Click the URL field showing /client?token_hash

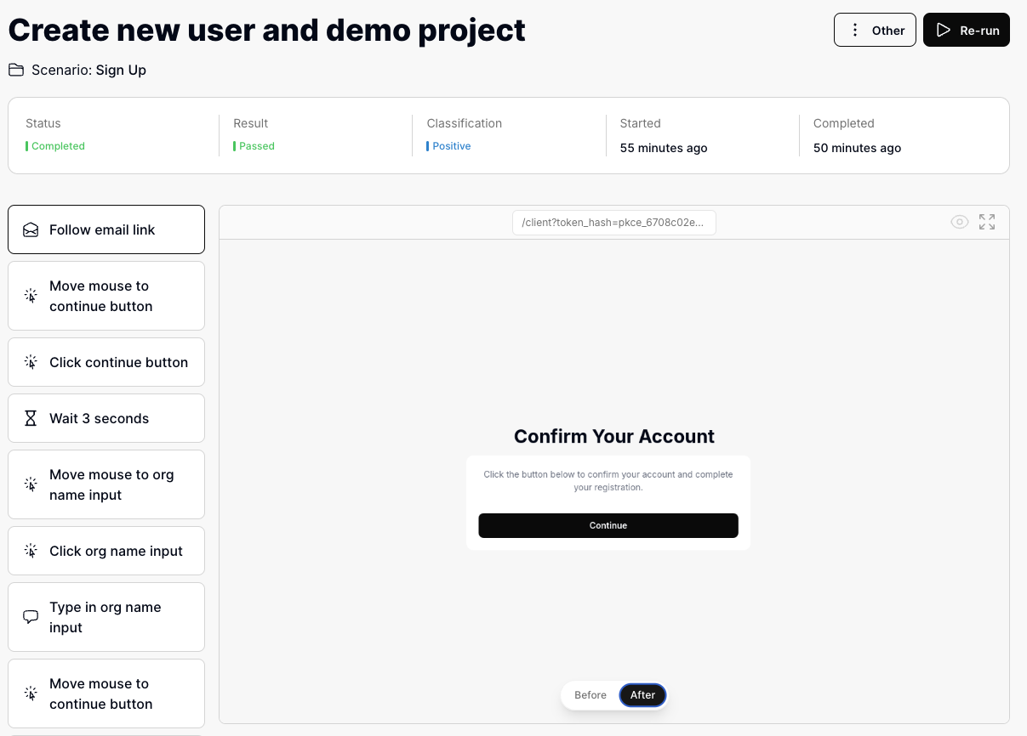point(613,223)
